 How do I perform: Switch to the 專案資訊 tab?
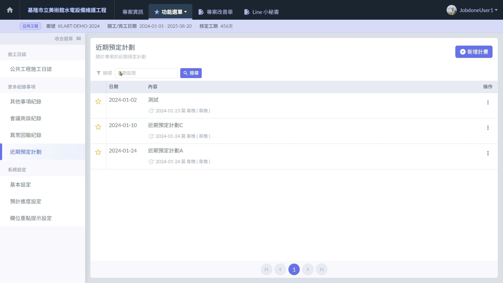coord(133,12)
